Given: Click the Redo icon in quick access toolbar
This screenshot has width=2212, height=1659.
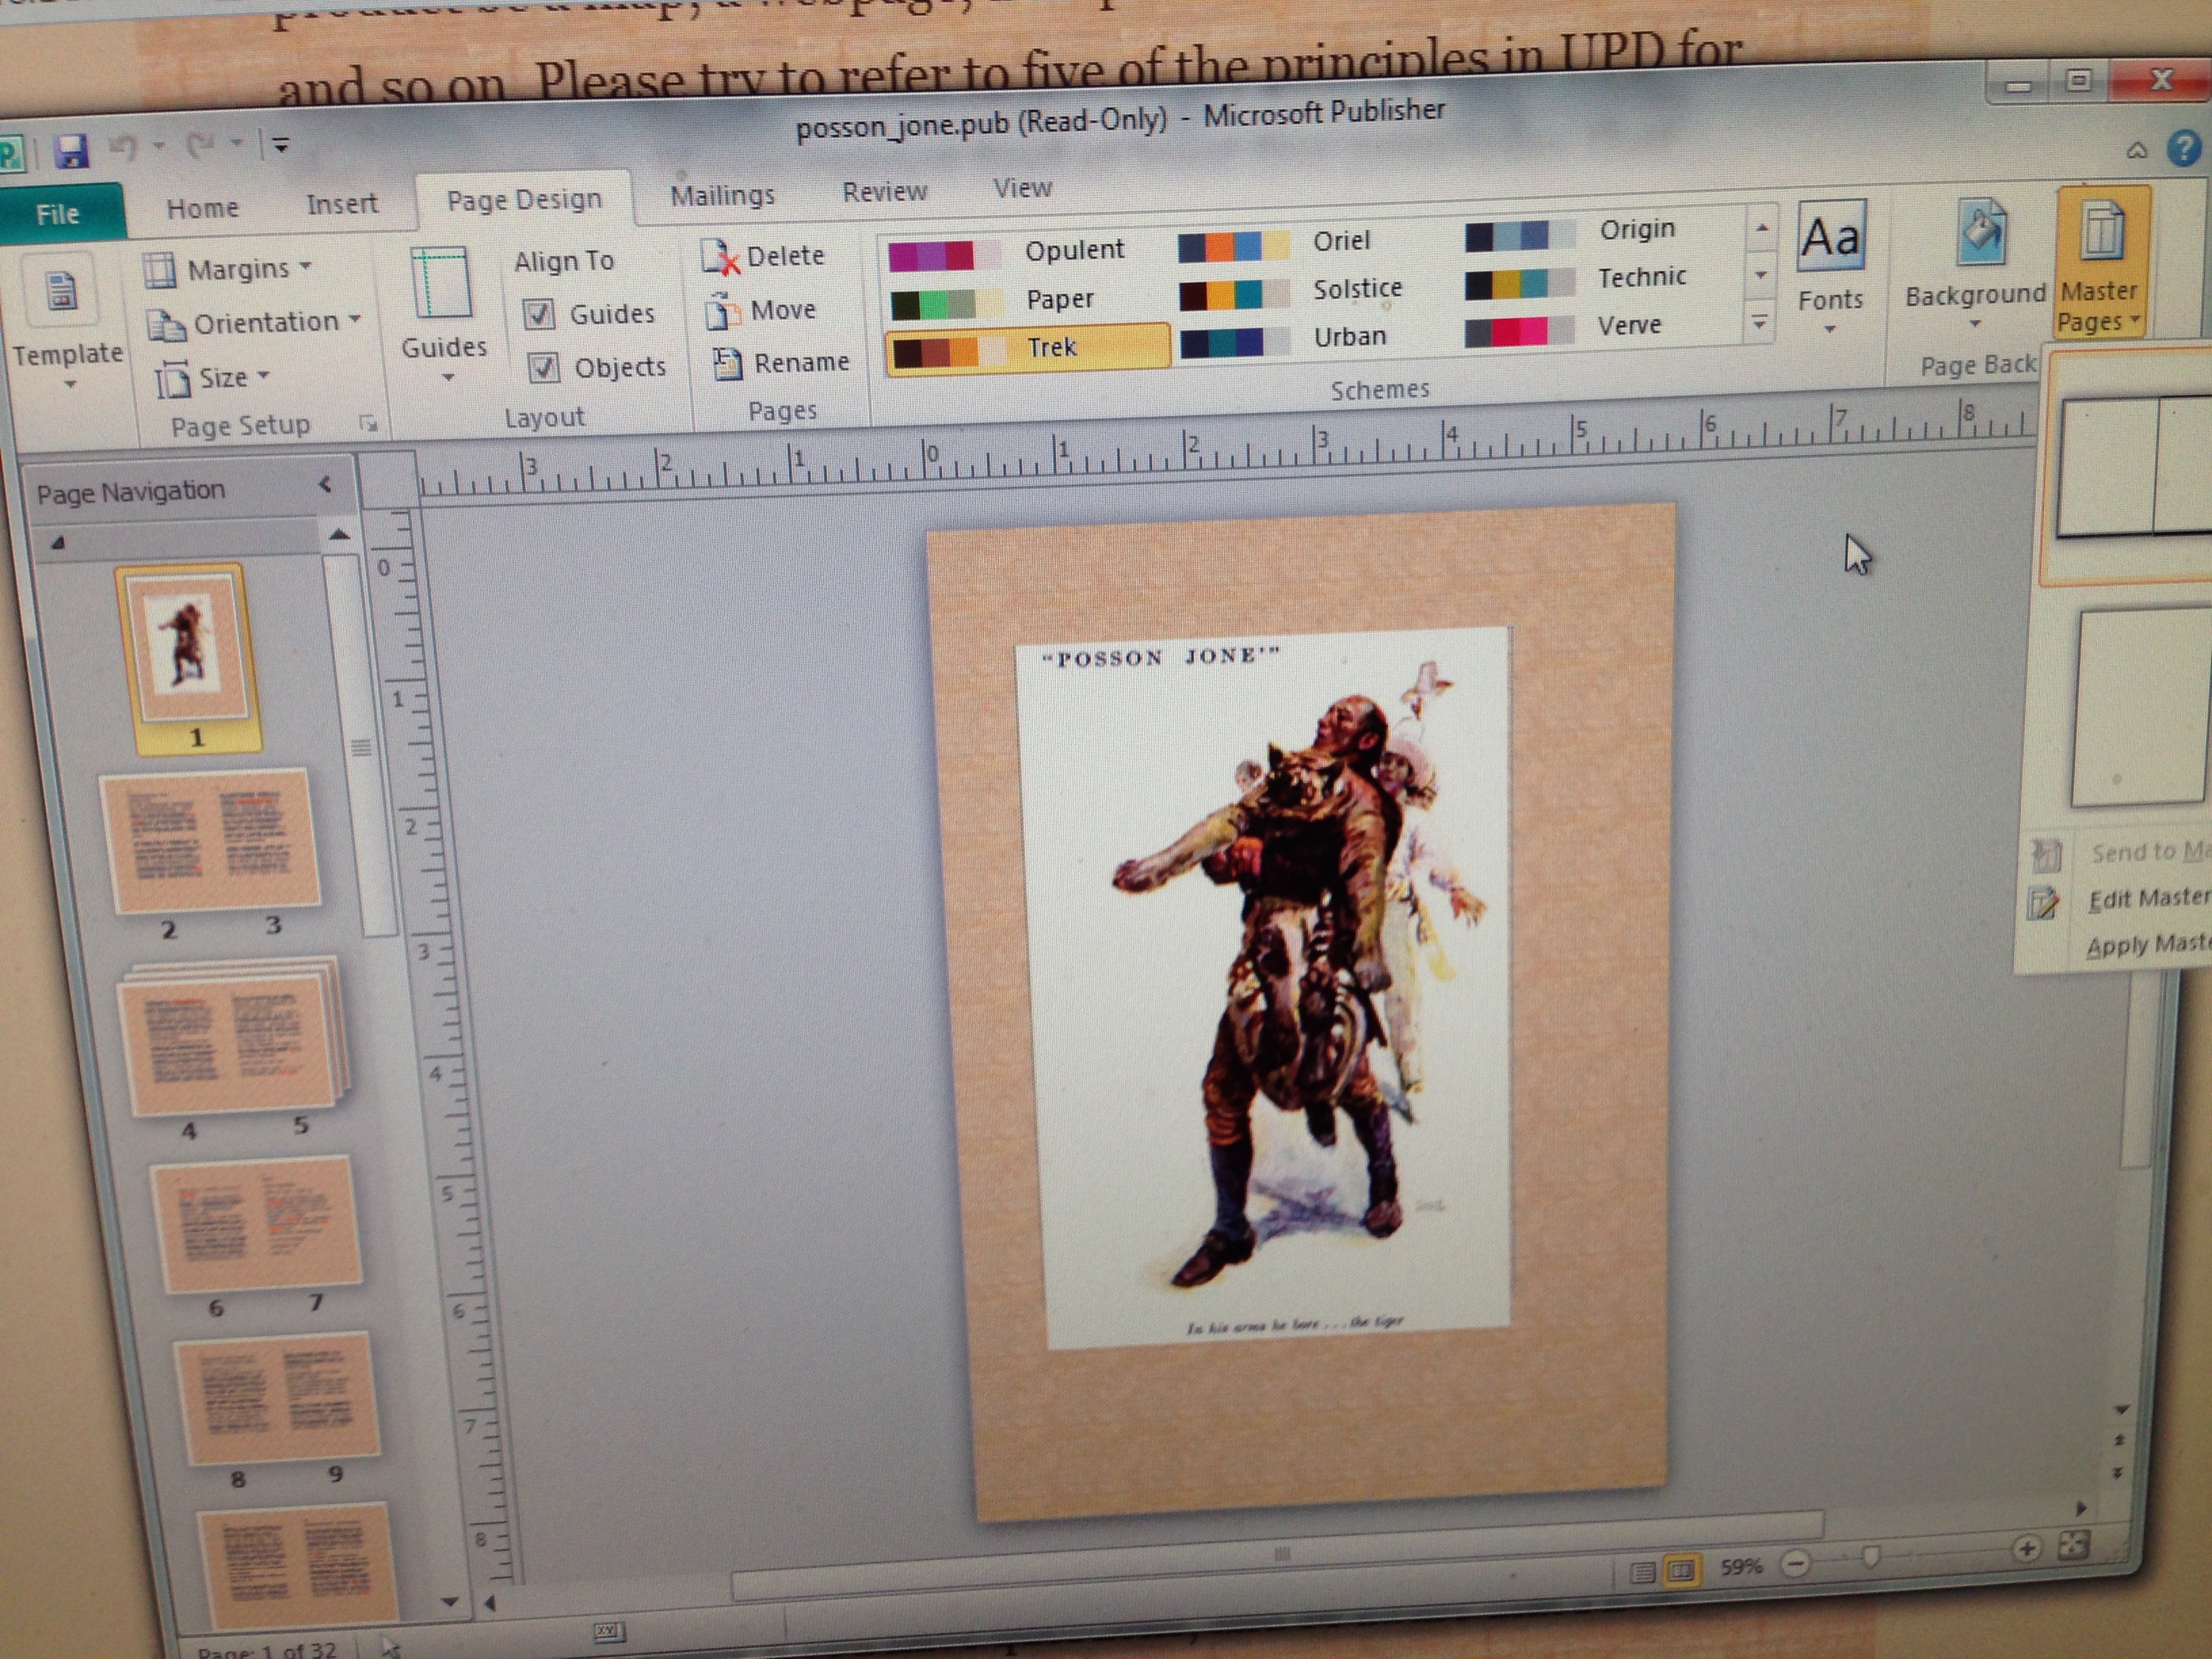Looking at the screenshot, I should 200,147.
